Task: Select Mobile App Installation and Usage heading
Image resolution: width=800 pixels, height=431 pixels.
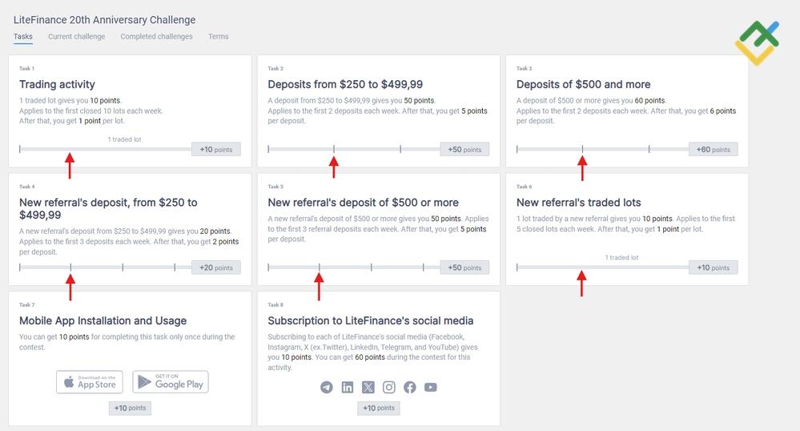Action: pyautogui.click(x=103, y=320)
